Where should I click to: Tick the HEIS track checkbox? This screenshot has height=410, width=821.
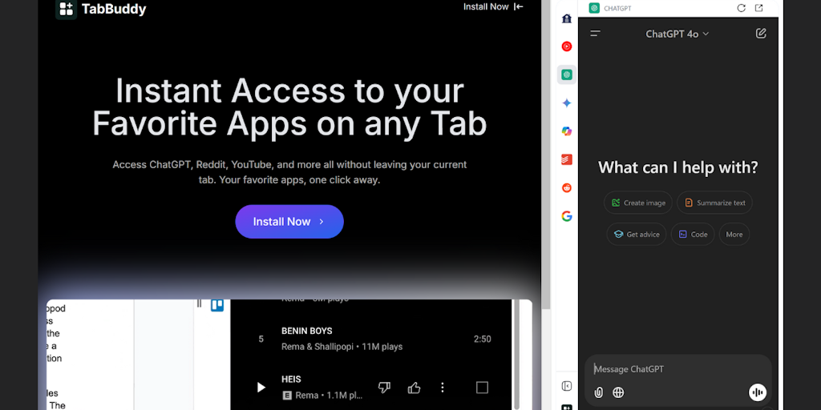tap(482, 388)
